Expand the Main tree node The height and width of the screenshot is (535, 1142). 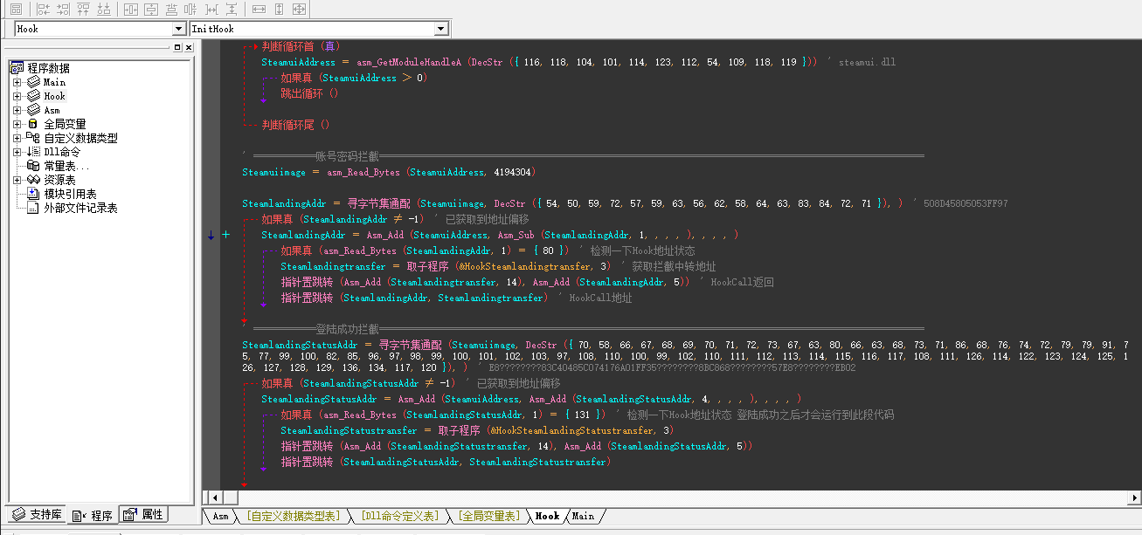click(x=17, y=82)
